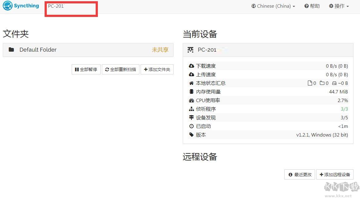Click the download rate cloud icon
360x198 pixels.
coord(192,66)
